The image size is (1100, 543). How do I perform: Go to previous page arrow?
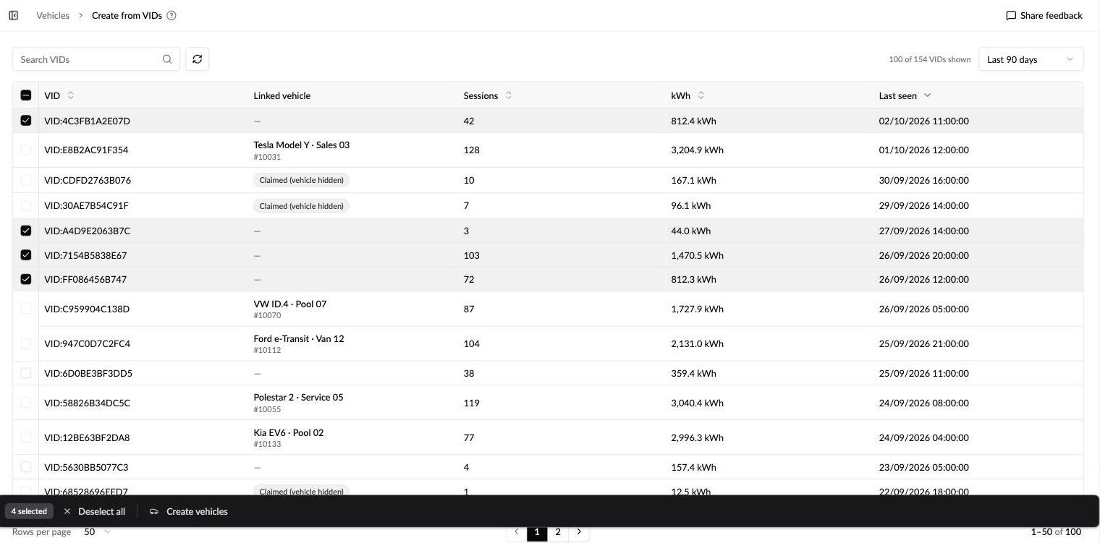click(x=516, y=532)
